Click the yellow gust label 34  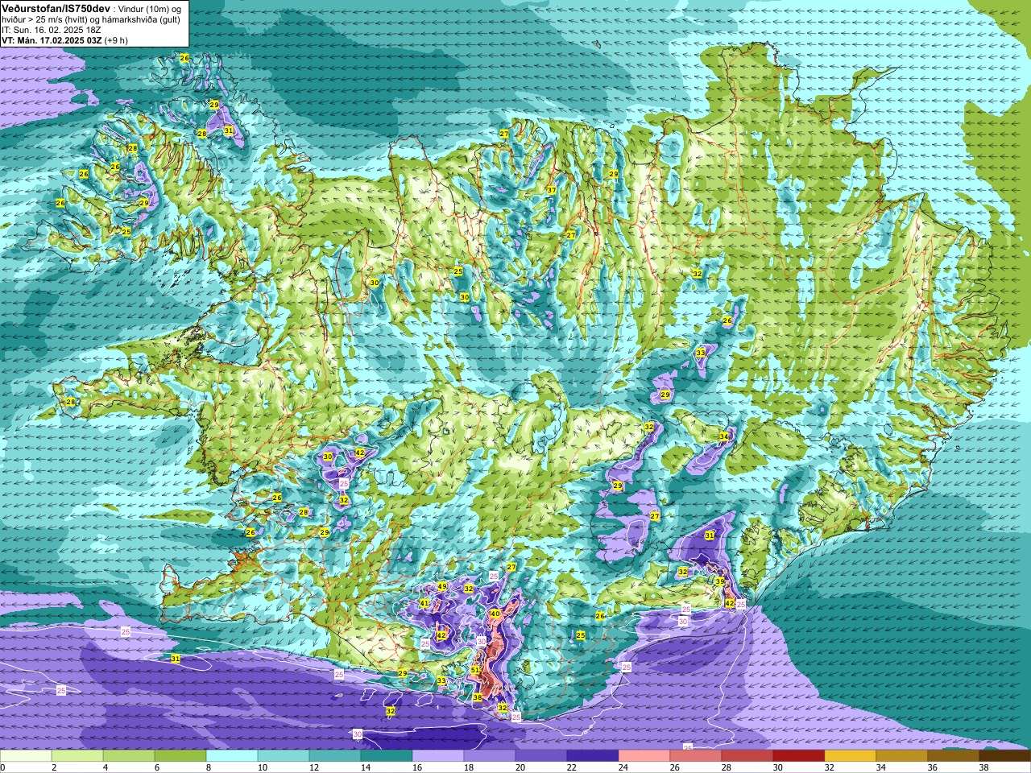coord(723,436)
